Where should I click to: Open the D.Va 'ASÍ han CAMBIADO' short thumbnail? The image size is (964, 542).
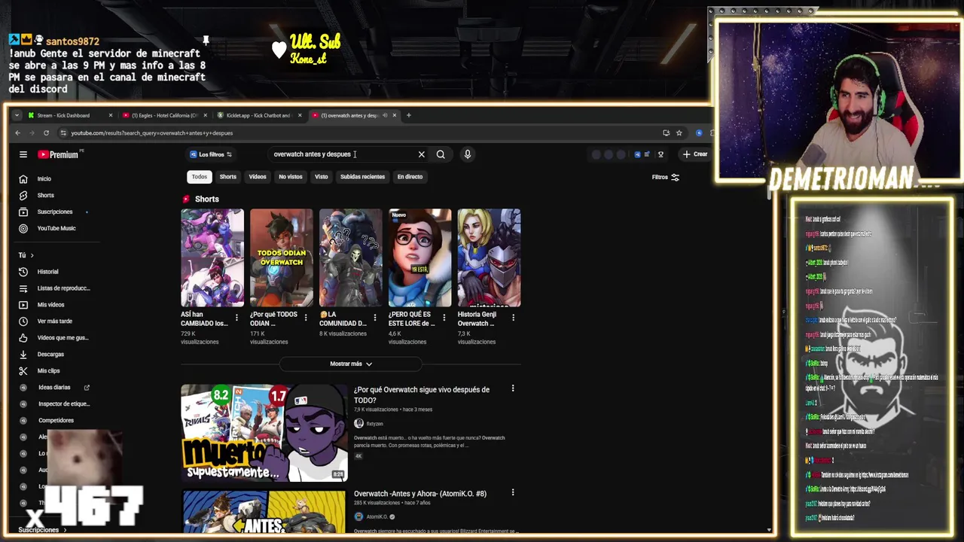pos(212,257)
